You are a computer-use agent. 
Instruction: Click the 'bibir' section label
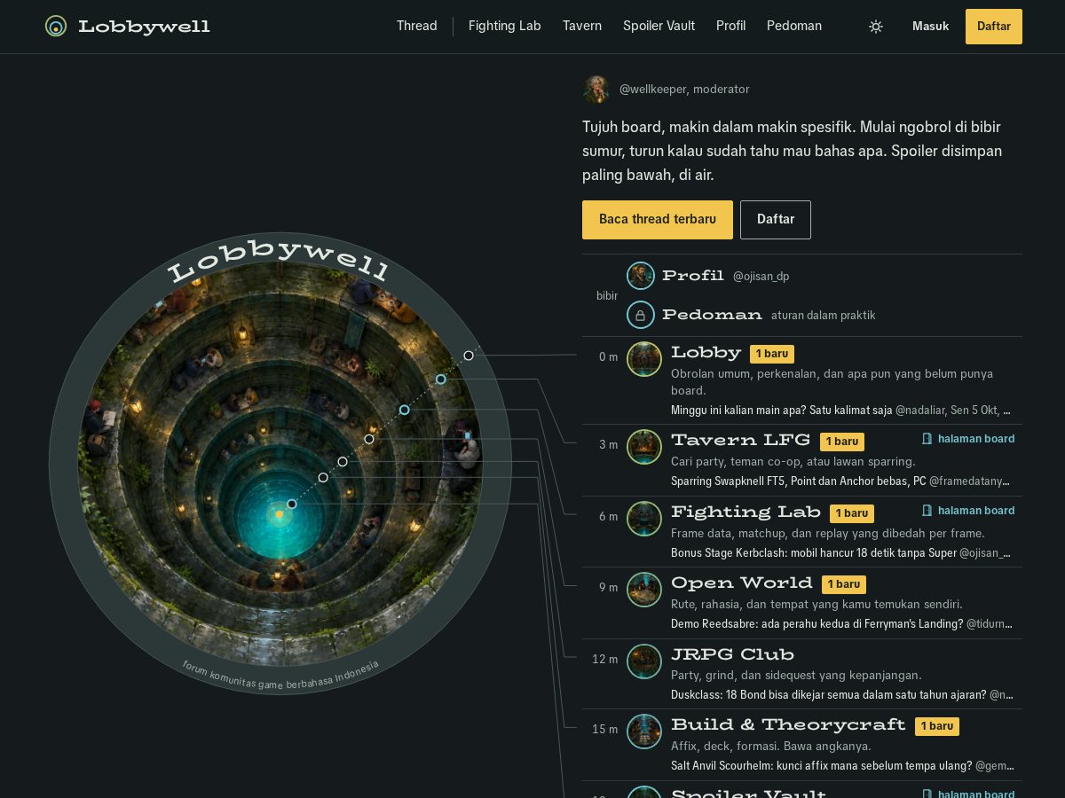coord(607,295)
